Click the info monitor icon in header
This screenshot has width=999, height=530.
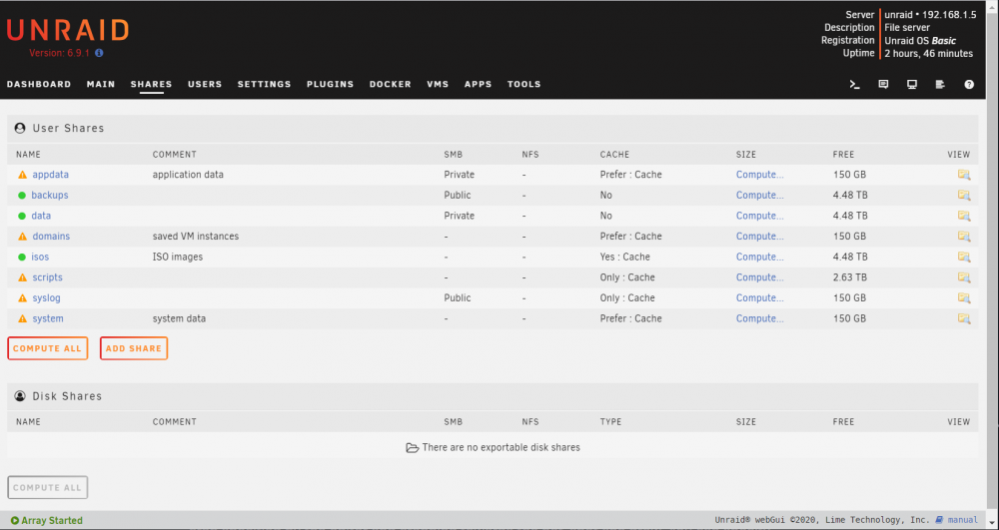[912, 84]
